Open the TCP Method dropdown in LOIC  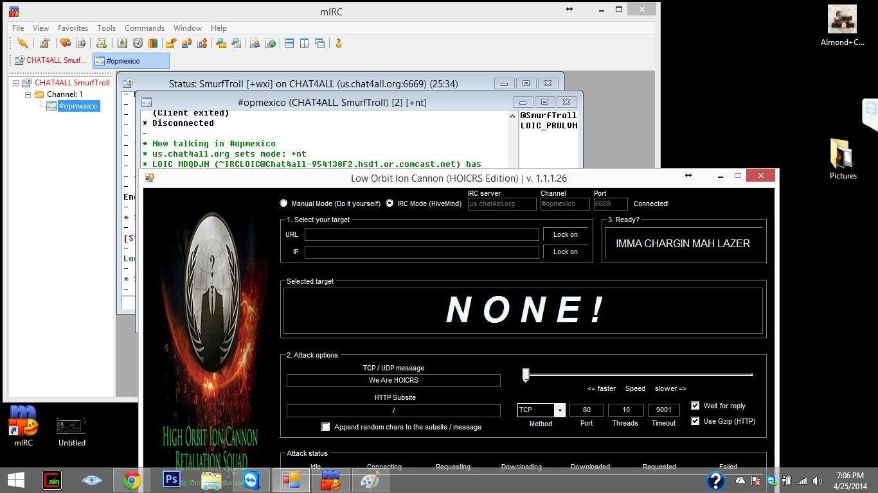click(x=559, y=410)
